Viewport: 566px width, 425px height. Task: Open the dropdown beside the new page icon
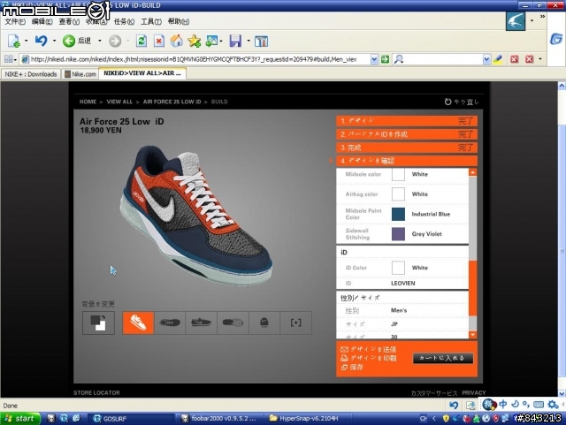click(x=26, y=41)
